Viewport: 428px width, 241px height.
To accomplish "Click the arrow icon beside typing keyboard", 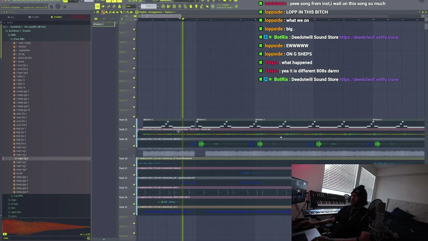I will [103, 6].
